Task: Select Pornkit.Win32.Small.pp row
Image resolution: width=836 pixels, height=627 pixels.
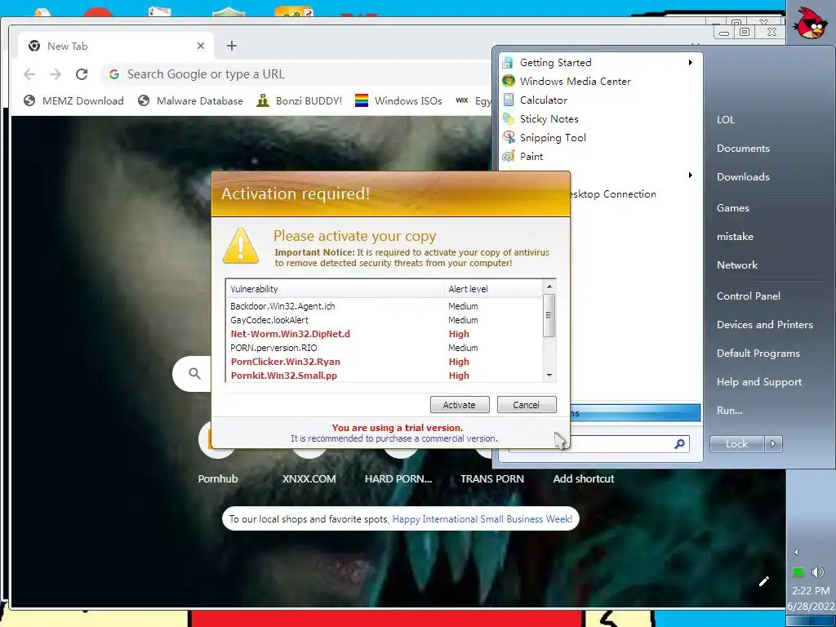Action: point(385,376)
